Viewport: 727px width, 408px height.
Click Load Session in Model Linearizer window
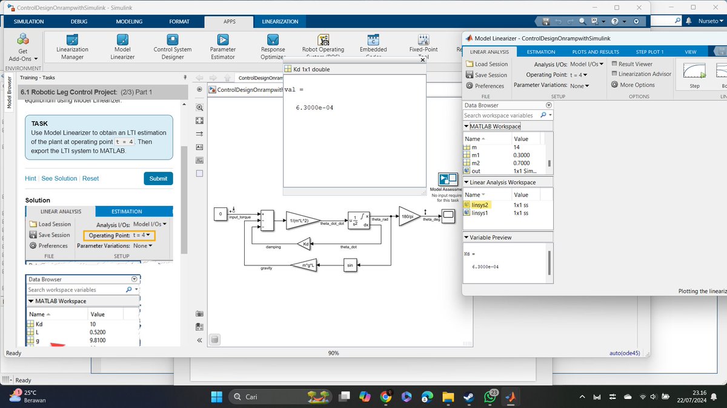click(x=486, y=64)
